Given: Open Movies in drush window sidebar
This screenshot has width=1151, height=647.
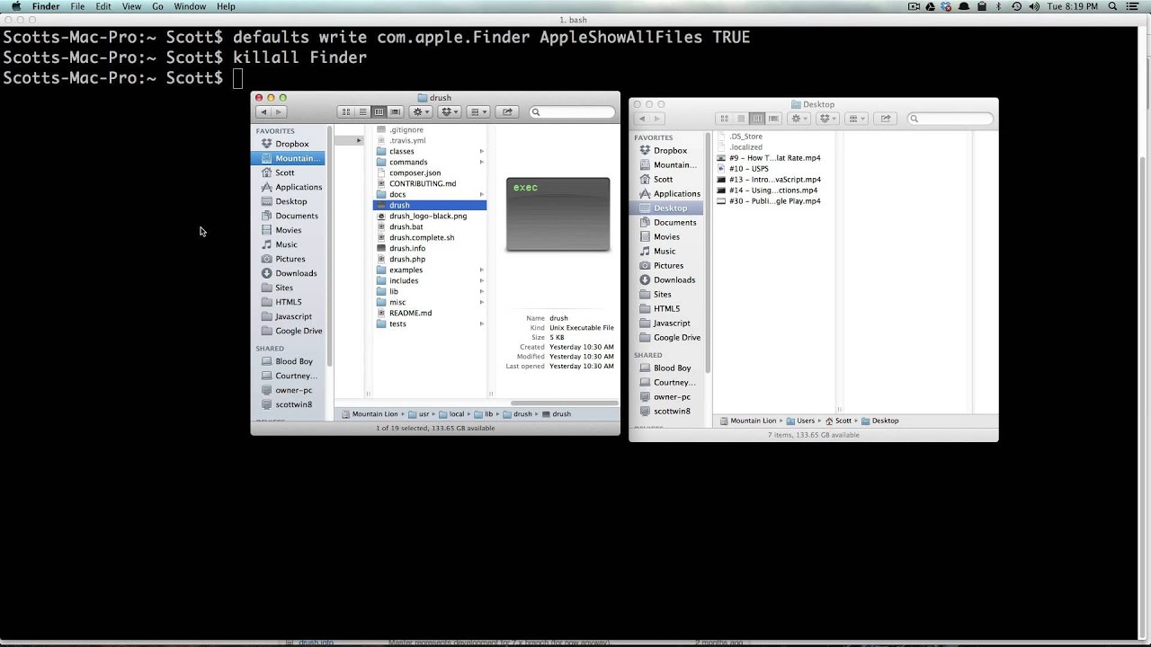Looking at the screenshot, I should (288, 230).
